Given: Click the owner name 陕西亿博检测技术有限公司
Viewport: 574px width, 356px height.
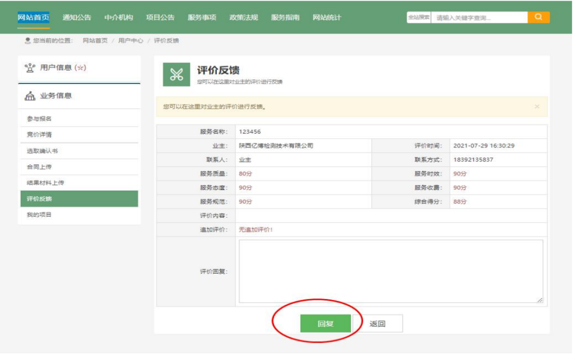Looking at the screenshot, I should tap(276, 146).
